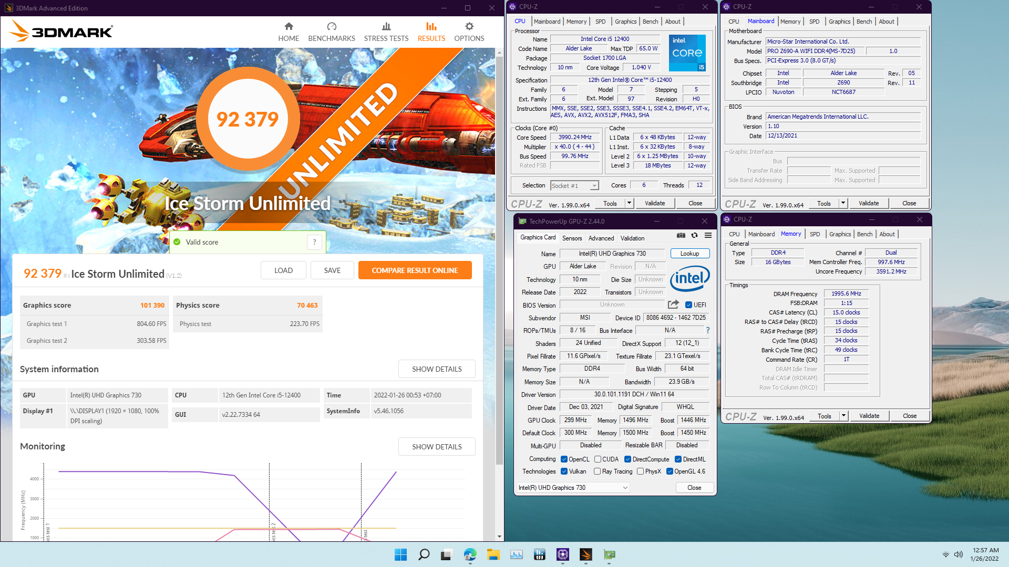This screenshot has height=567, width=1009.
Task: Expand Tools arrow in CPU-Z CPU window
Action: click(x=629, y=203)
